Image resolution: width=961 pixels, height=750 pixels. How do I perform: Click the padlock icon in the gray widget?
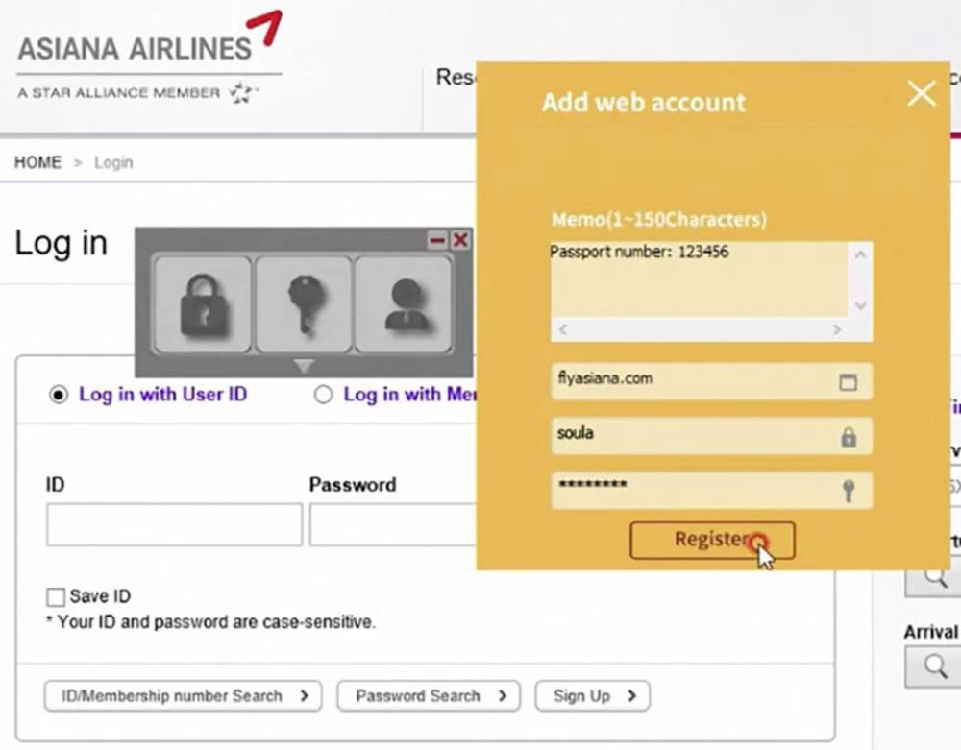203,304
